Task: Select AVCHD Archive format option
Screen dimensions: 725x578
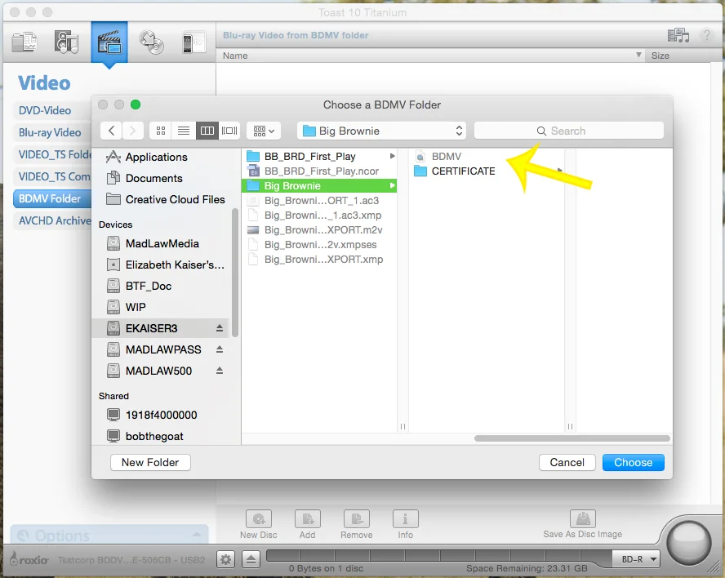Action: 55,221
